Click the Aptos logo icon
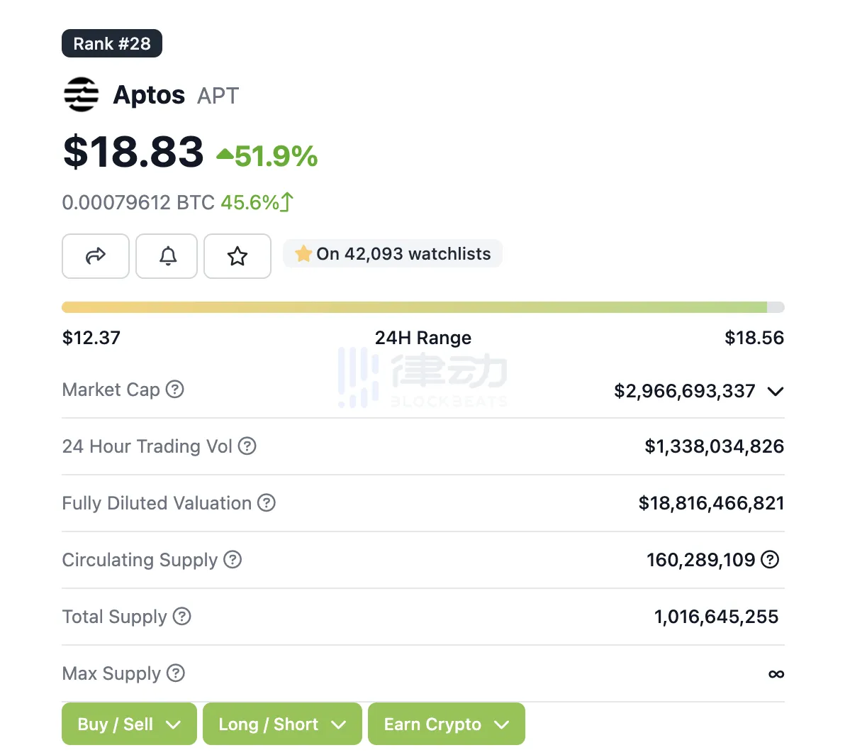The height and width of the screenshot is (755, 845). (x=82, y=95)
